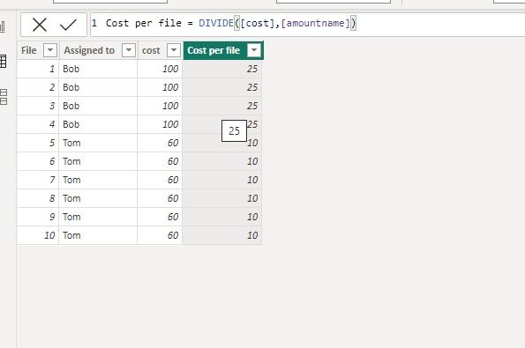Click the Tom cell in File row 5
The width and height of the screenshot is (525, 348).
pos(98,143)
